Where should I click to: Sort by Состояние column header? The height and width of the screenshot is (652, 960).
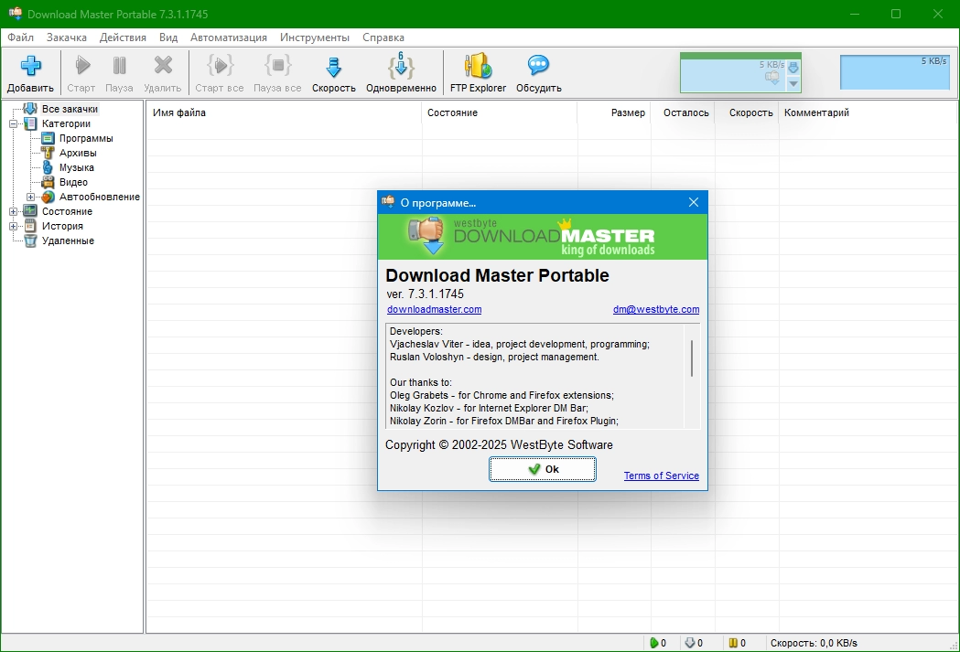[x=500, y=112]
